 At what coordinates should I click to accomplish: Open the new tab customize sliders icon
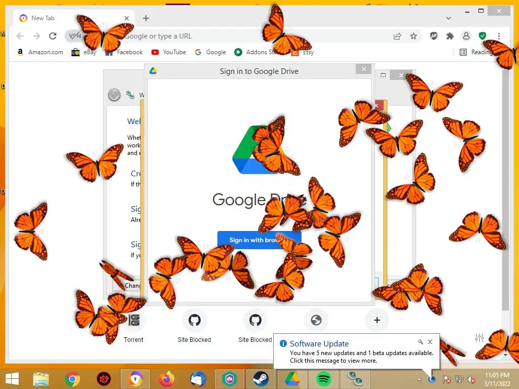point(479,338)
